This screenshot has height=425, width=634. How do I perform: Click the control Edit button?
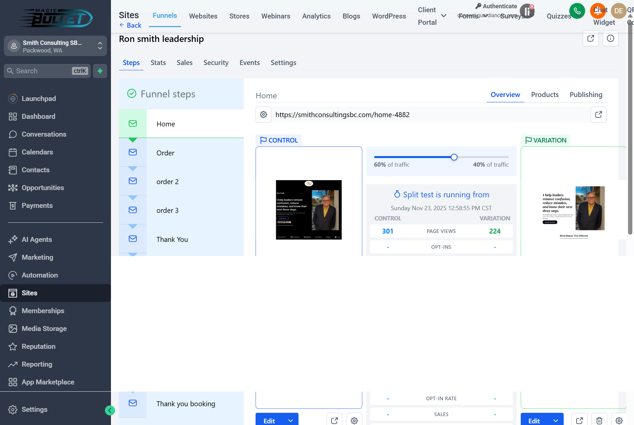click(x=269, y=420)
